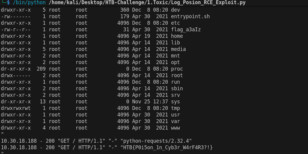Click the proc directory name

pyautogui.click(x=177, y=69)
